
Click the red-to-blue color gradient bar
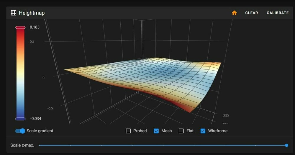pos(20,73)
